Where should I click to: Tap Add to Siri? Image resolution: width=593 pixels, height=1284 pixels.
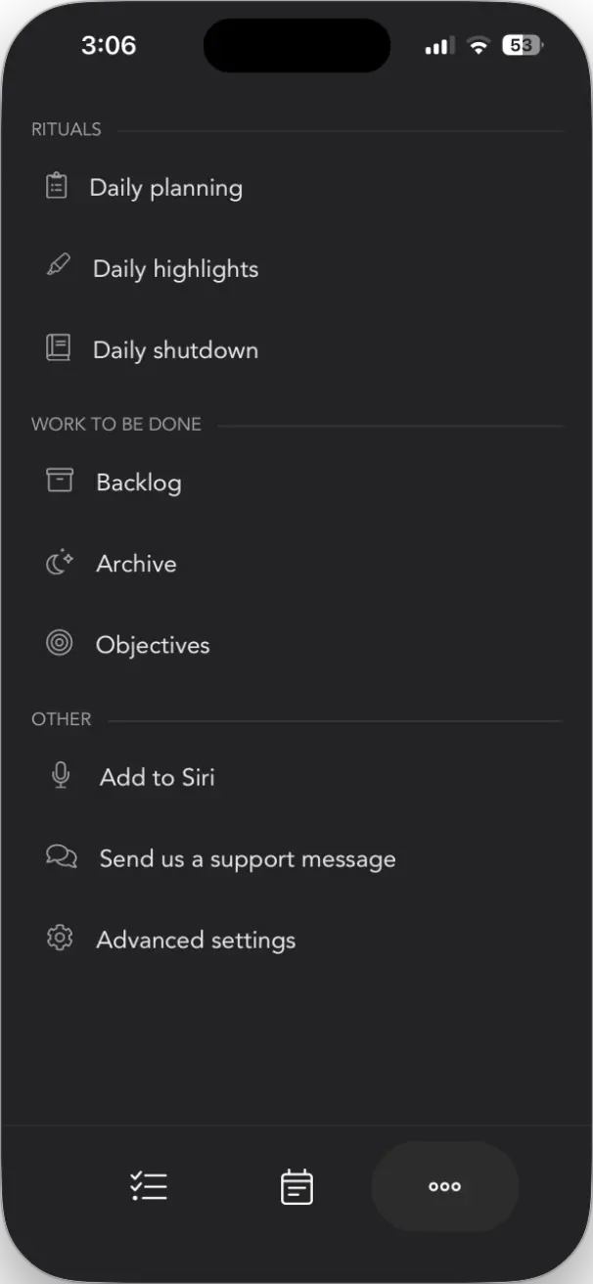[x=157, y=776]
